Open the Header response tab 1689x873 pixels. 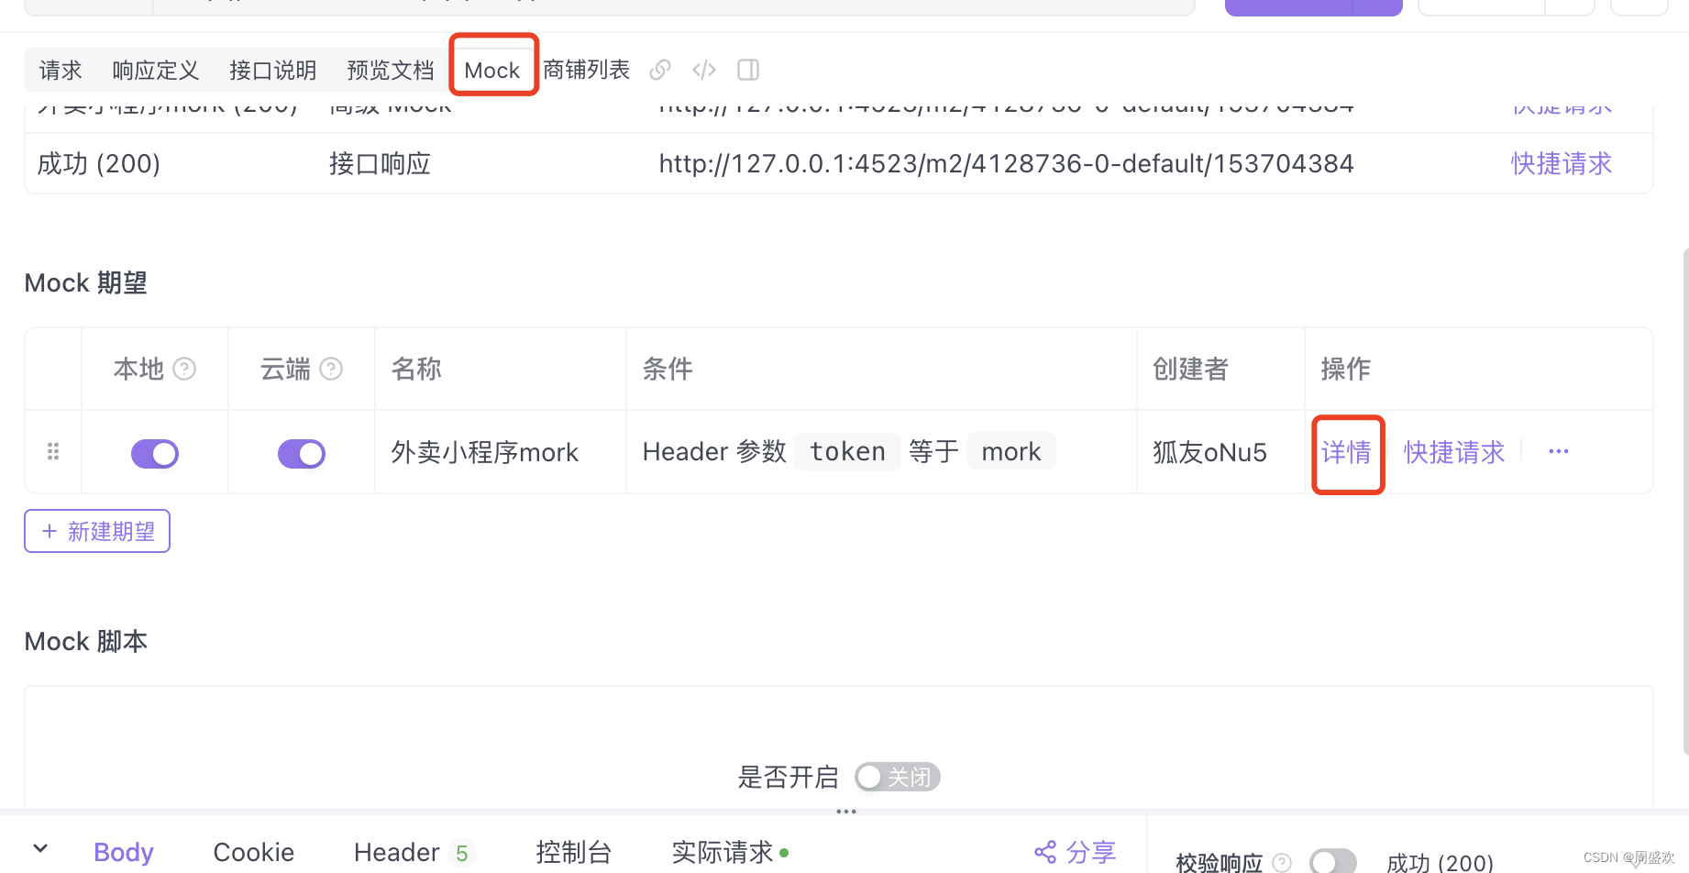[414, 853]
